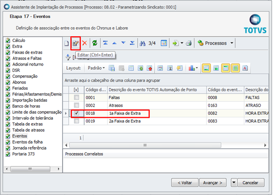Image resolution: width=273 pixels, height=195 pixels.
Task: Sort by Código do event... column header
Action: click(x=225, y=90)
